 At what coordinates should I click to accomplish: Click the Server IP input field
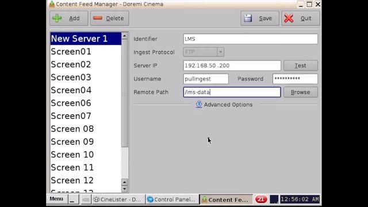click(232, 66)
